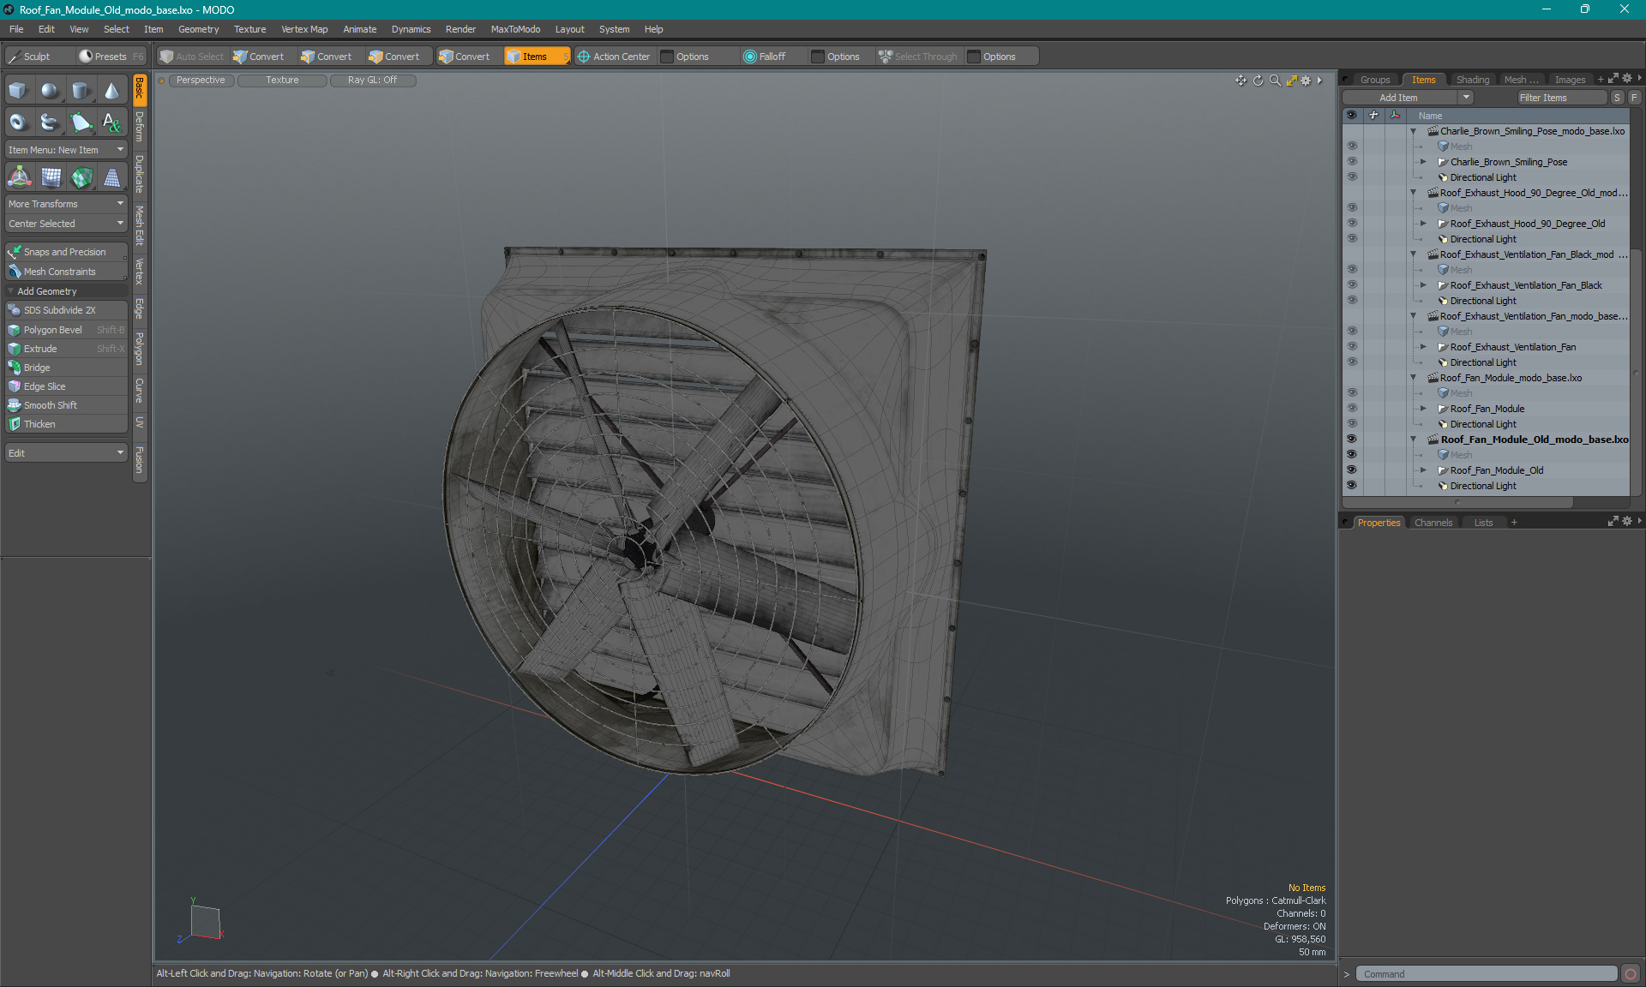This screenshot has width=1646, height=987.
Task: Select the Pen polygon tool
Action: pyautogui.click(x=81, y=123)
